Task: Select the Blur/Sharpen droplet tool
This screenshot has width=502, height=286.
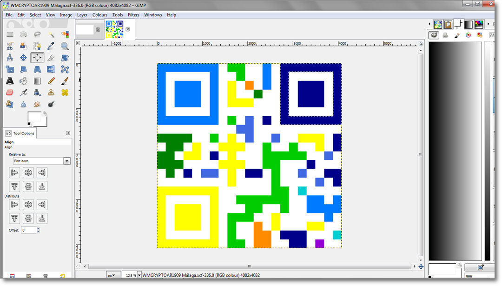Action: coord(23,104)
